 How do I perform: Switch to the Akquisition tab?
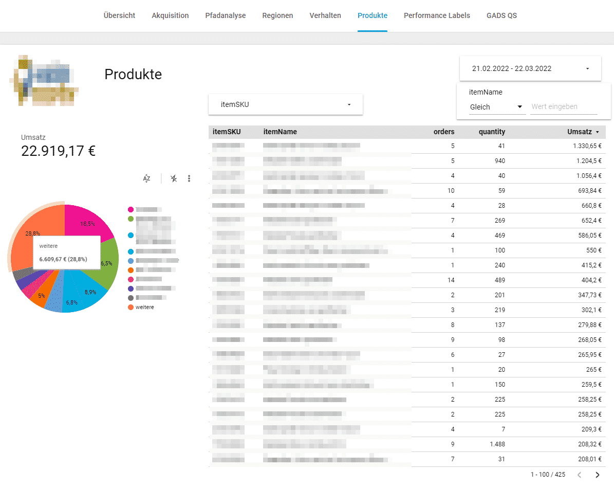tap(171, 15)
